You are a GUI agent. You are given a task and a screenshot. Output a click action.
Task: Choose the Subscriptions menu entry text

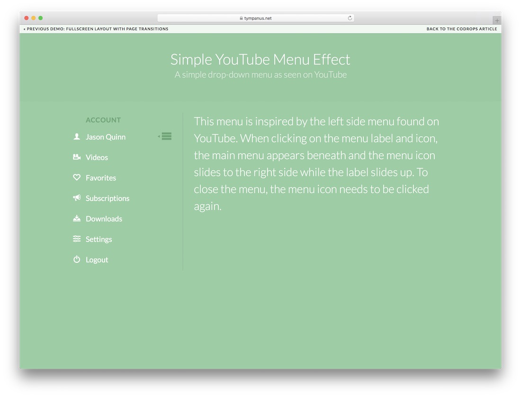[108, 198]
